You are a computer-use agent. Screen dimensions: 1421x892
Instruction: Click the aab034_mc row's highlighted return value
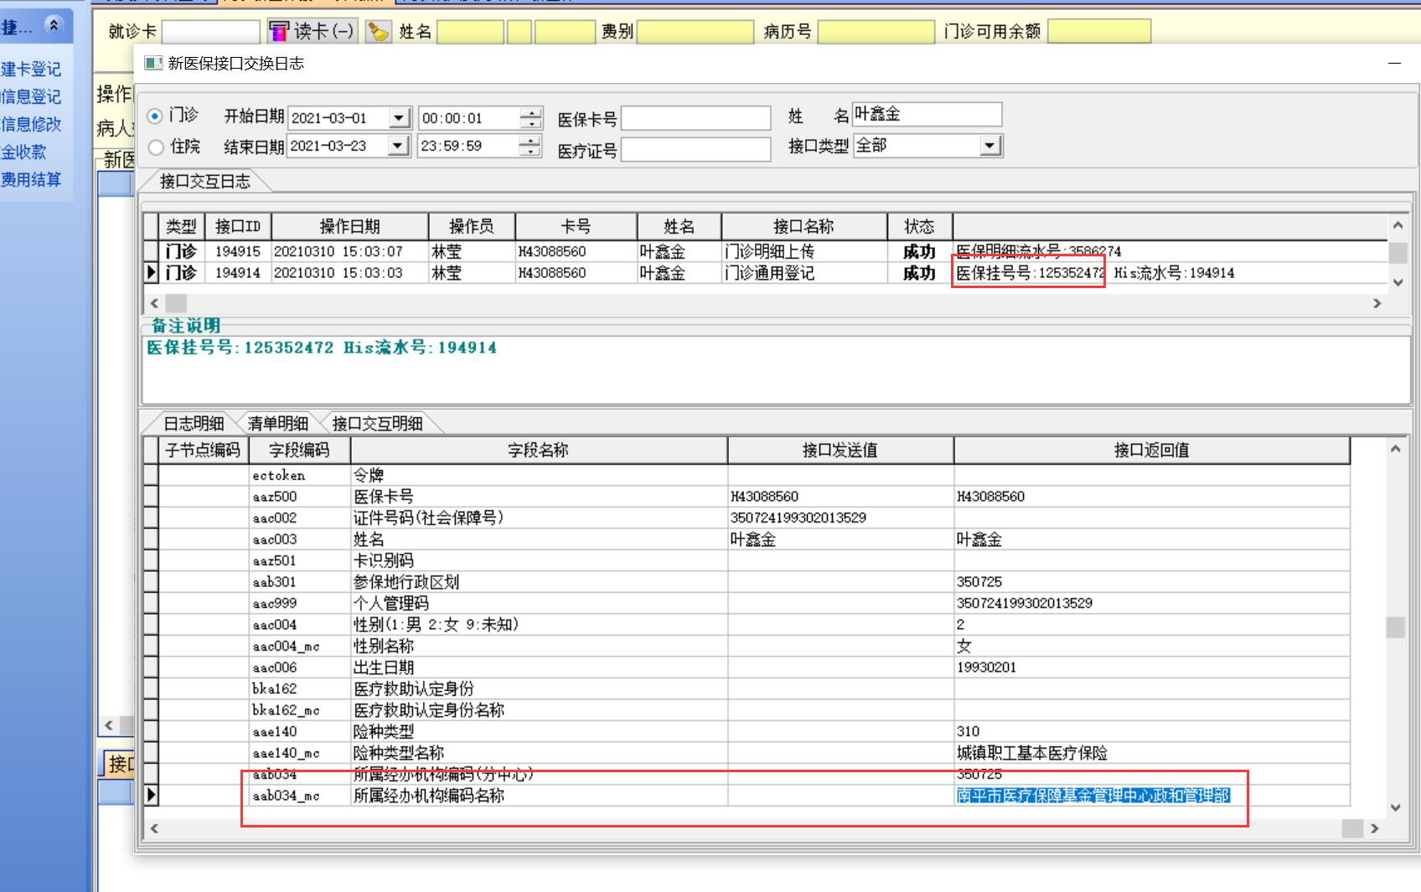pos(1093,796)
